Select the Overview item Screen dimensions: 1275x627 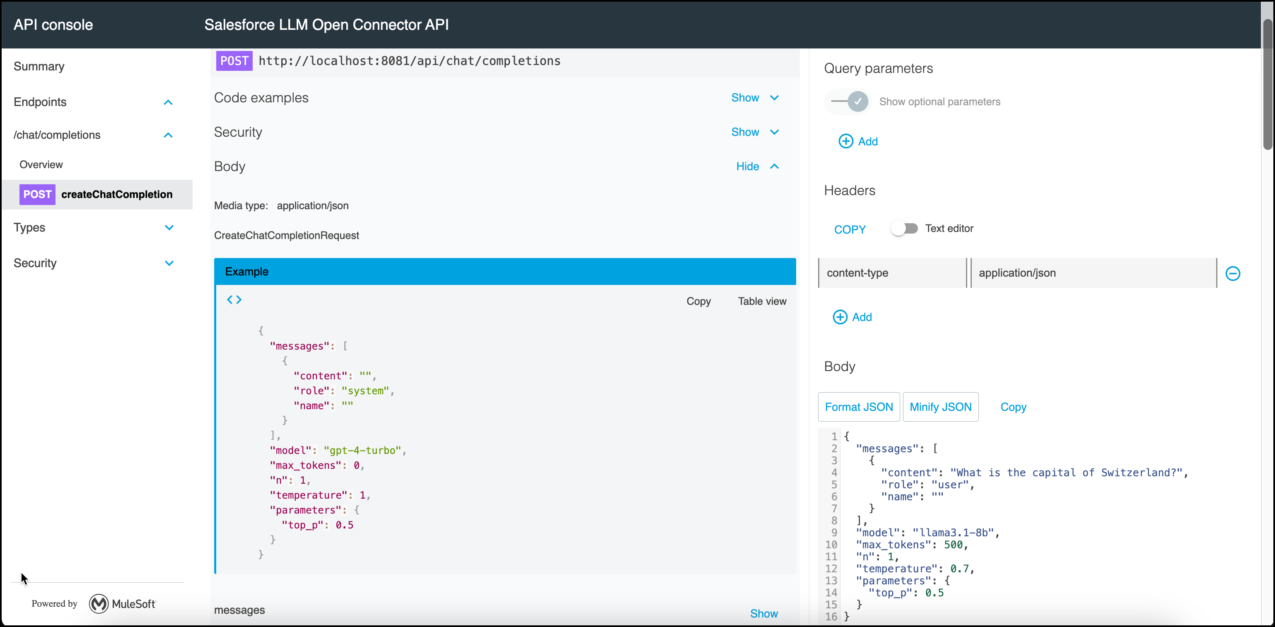[41, 164]
